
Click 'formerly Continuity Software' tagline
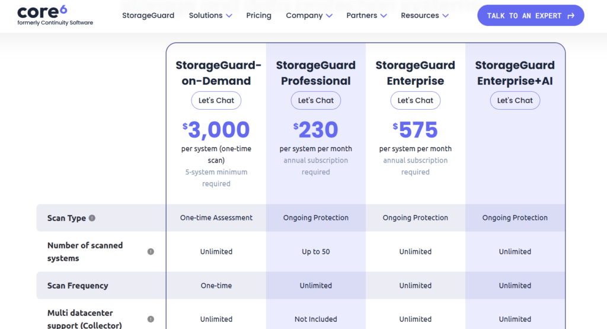point(55,23)
